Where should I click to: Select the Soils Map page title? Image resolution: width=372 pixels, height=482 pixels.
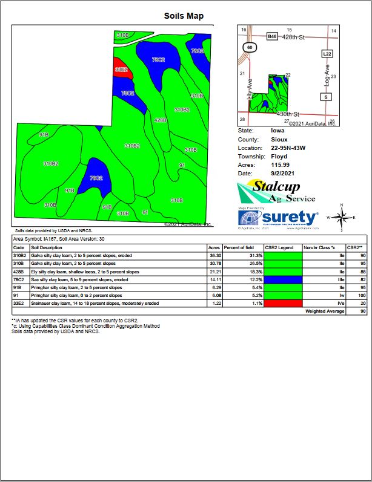point(184,16)
